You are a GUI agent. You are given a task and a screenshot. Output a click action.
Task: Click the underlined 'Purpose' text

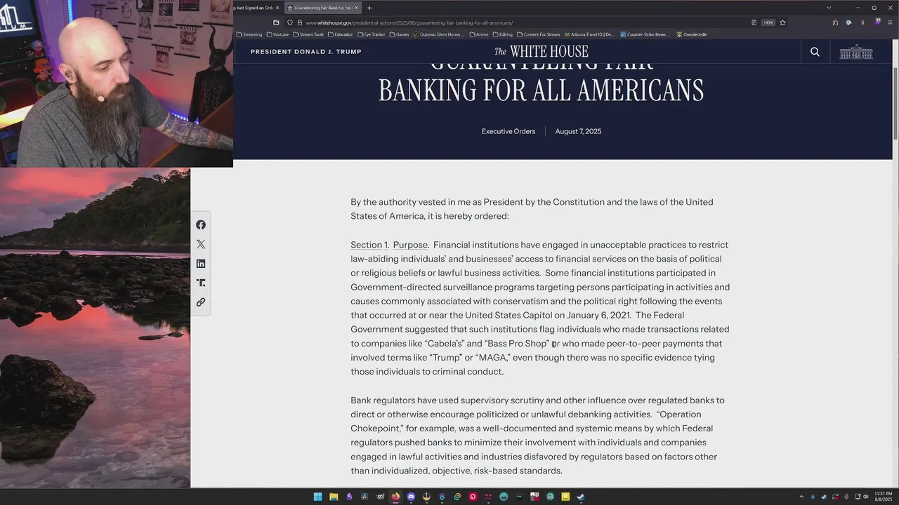(410, 245)
